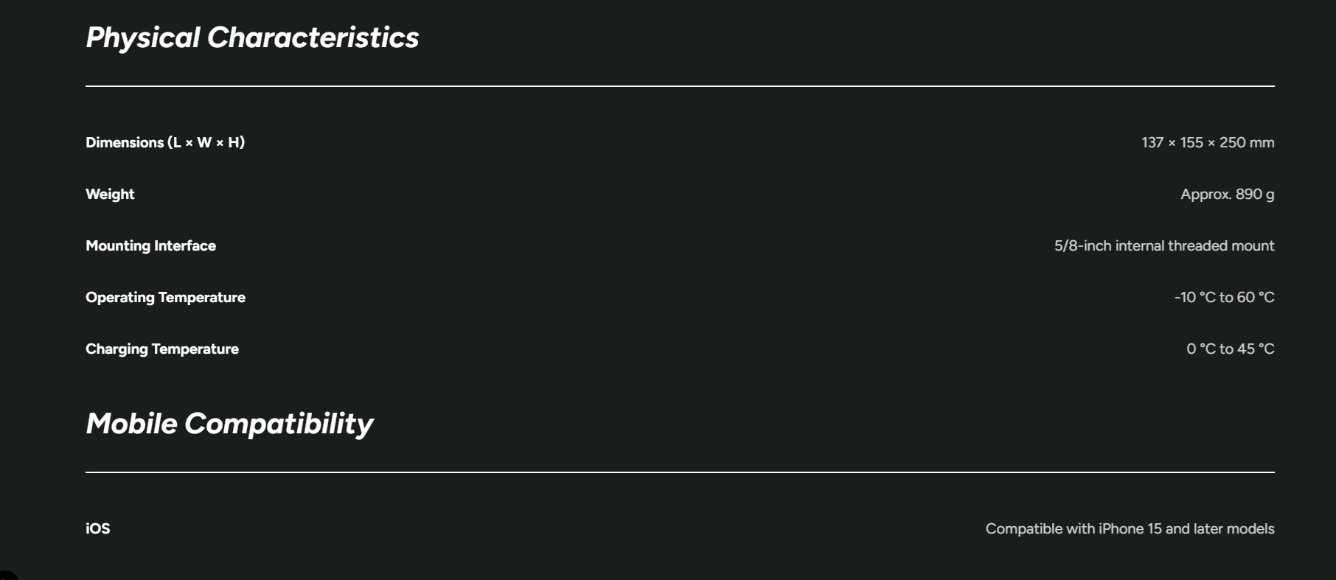
Task: Select the Mounting Interface label
Action: (x=150, y=246)
